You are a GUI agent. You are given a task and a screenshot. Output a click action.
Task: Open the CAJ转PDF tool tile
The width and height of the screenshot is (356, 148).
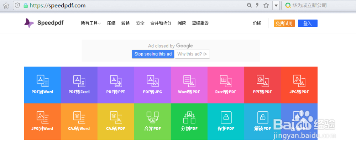[x=116, y=122]
